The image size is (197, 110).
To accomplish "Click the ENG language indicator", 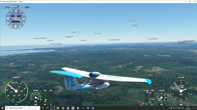I will 182,108.
